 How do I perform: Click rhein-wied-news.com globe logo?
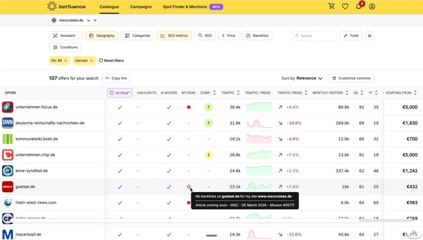8,202
